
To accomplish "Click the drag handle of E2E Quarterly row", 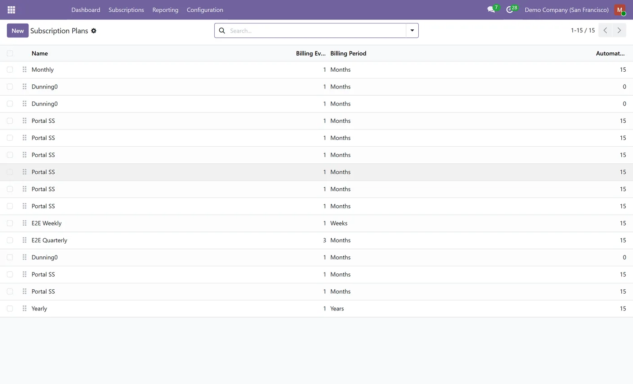I will (24, 240).
